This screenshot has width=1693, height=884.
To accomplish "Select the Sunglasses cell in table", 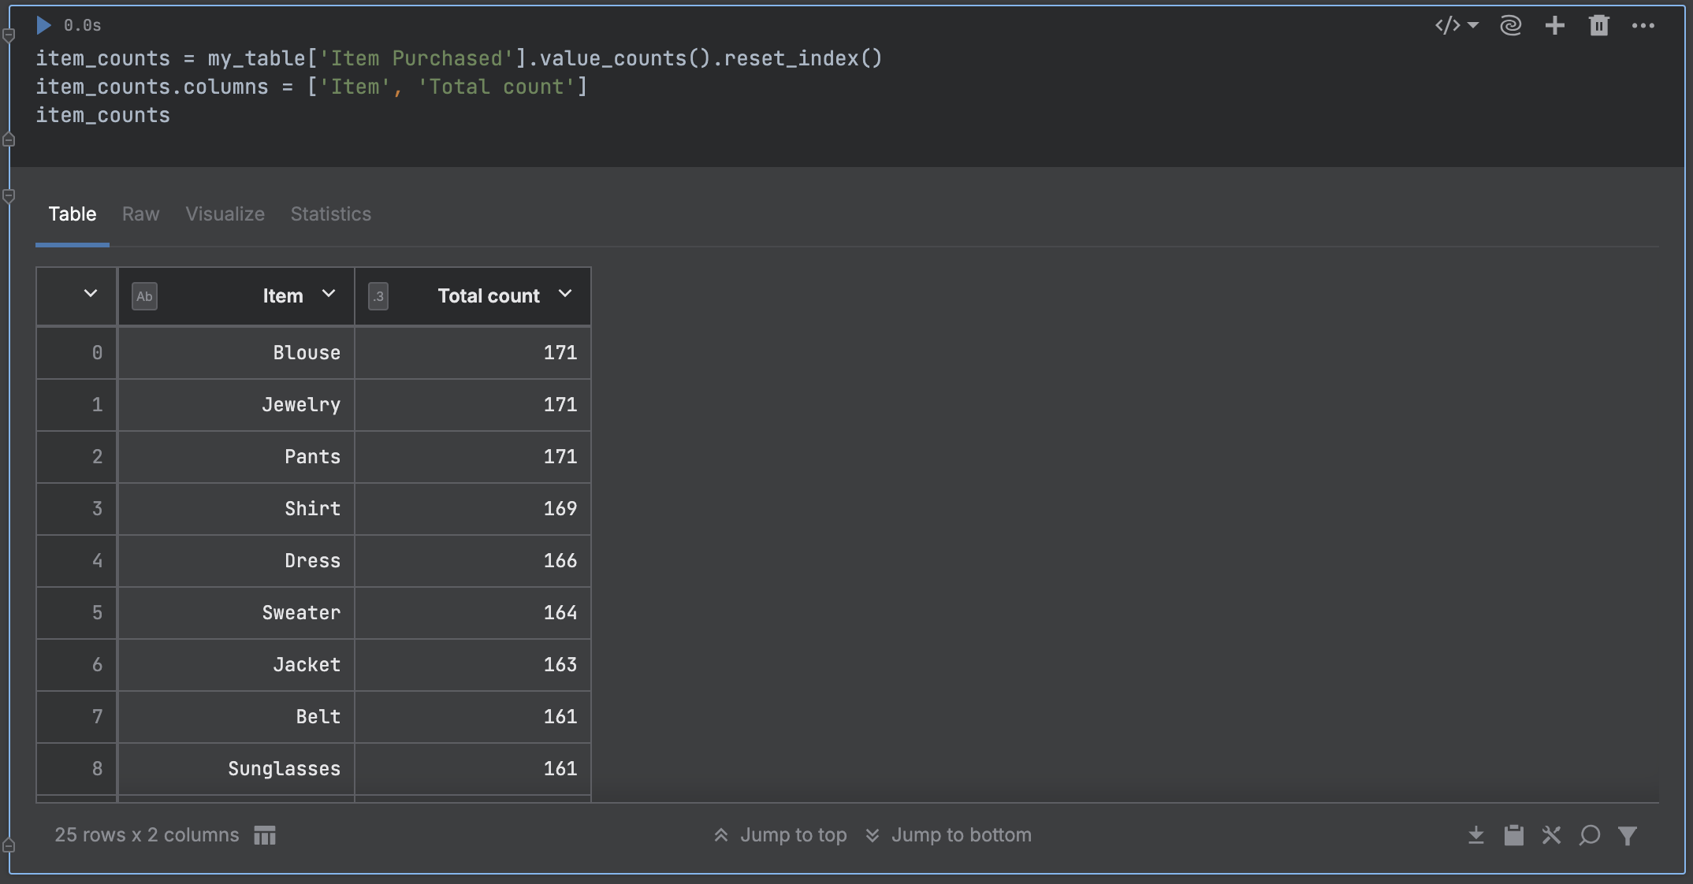I will tap(284, 769).
